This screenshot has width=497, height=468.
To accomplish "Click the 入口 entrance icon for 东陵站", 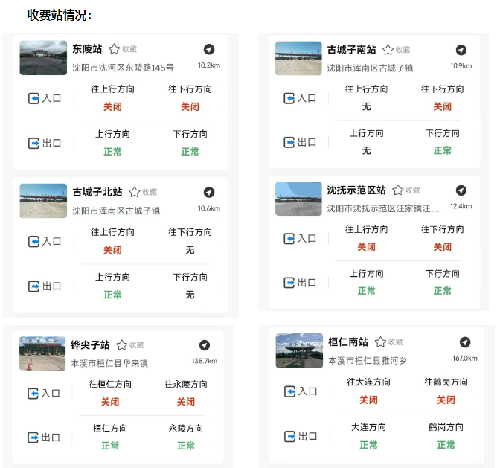I will [x=33, y=98].
